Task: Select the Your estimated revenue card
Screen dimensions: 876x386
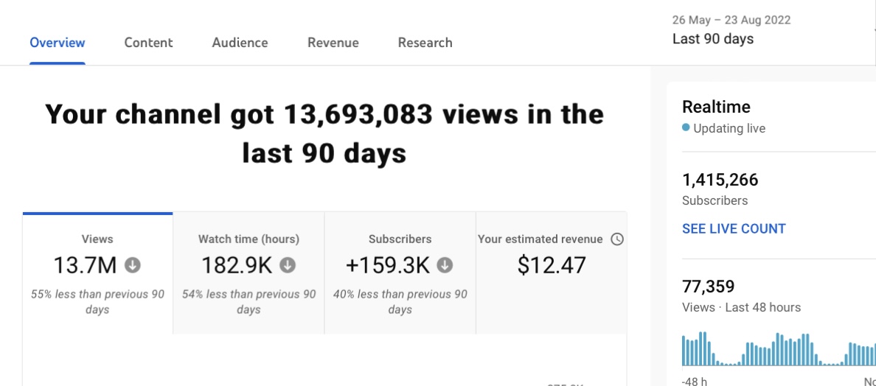Action: 552,273
